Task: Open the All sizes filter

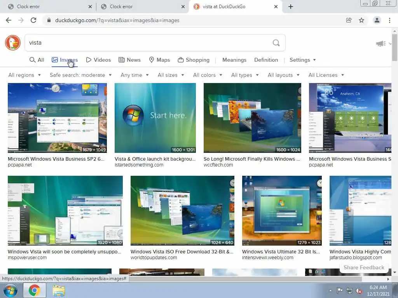Action: [x=171, y=75]
